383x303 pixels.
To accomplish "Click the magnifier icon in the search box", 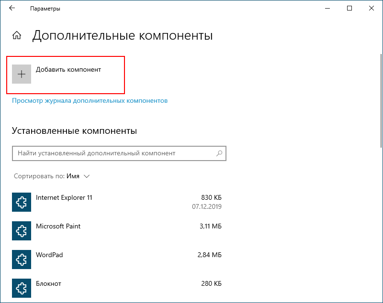I will click(x=219, y=153).
